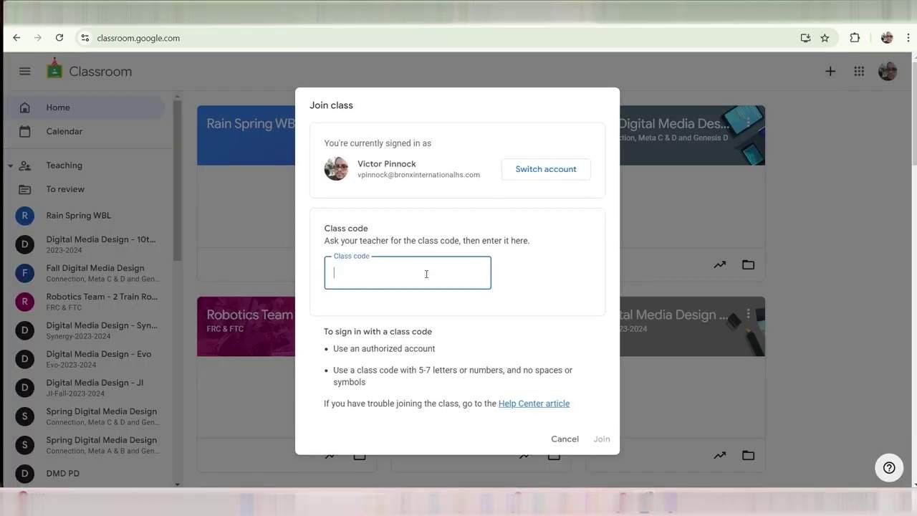Open the Robotics Team class card
Screen dimensions: 917x516
246,383
